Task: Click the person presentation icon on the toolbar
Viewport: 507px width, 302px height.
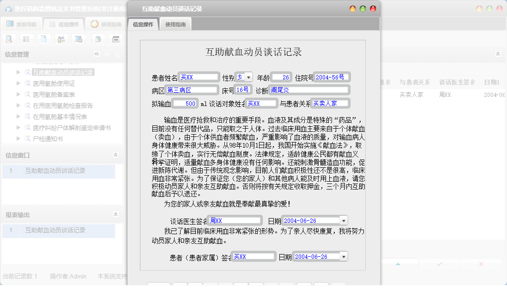Action: point(60,39)
